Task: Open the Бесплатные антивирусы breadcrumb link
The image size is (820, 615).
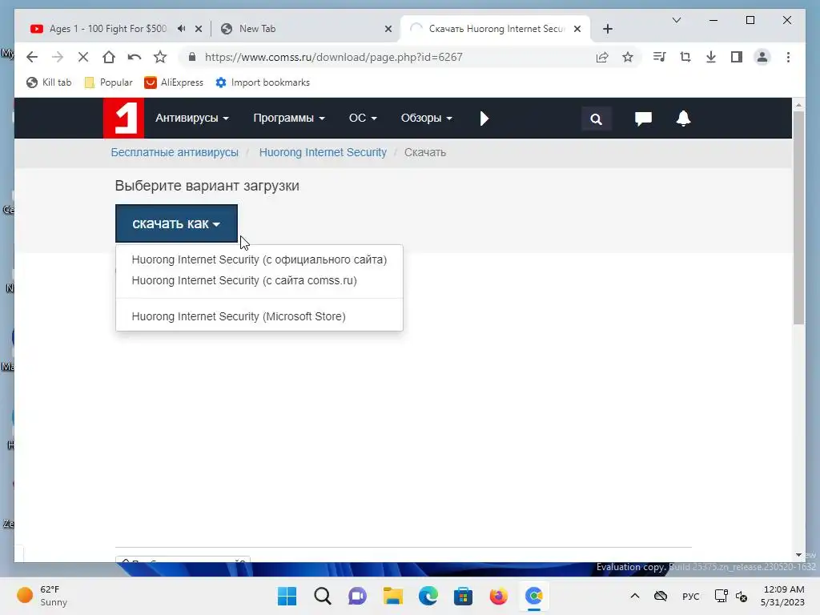Action: [175, 152]
